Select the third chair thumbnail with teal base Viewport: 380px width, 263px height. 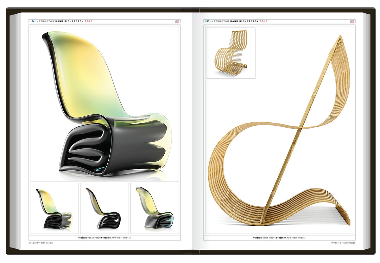tap(155, 208)
